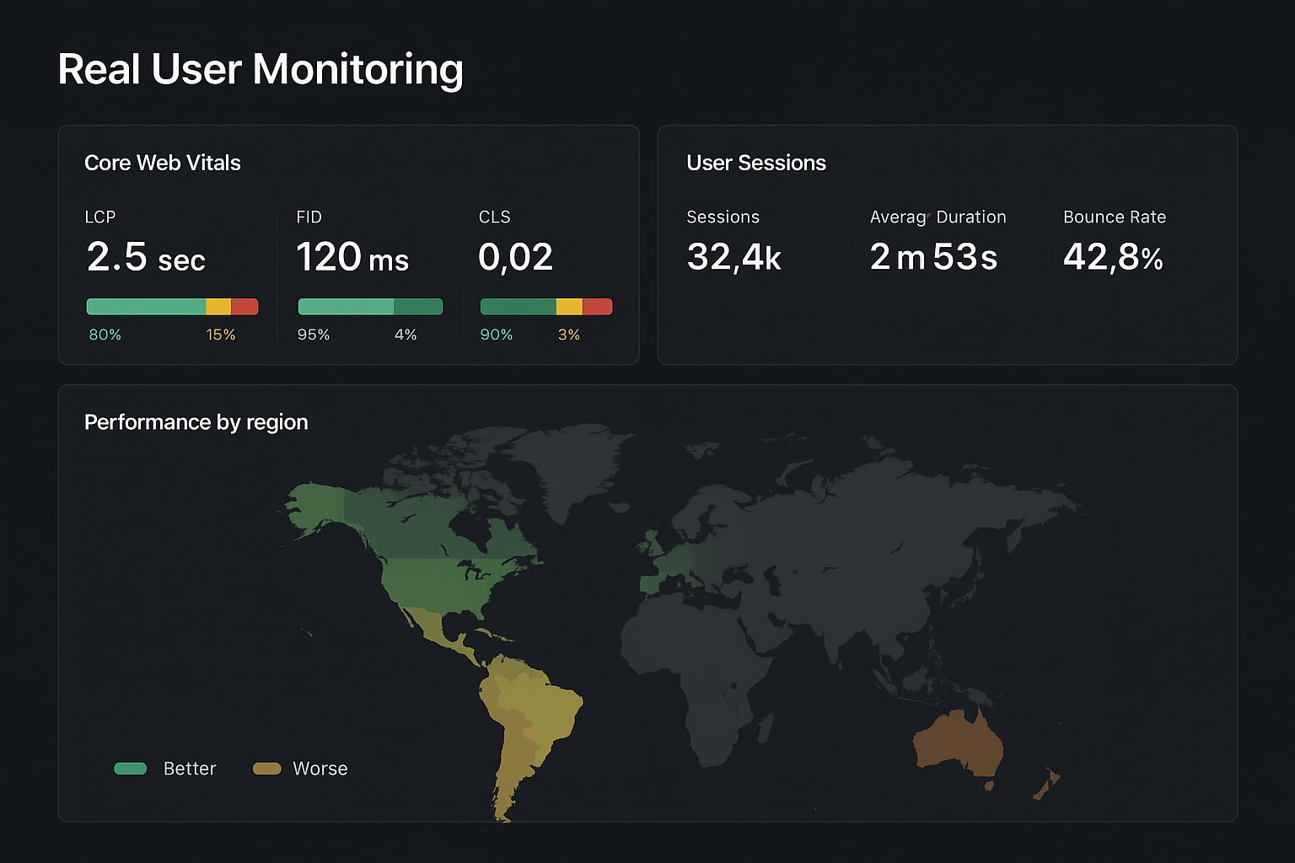Screen dimensions: 1295x863
Task: Click the LCP distribution bar
Action: pos(172,307)
